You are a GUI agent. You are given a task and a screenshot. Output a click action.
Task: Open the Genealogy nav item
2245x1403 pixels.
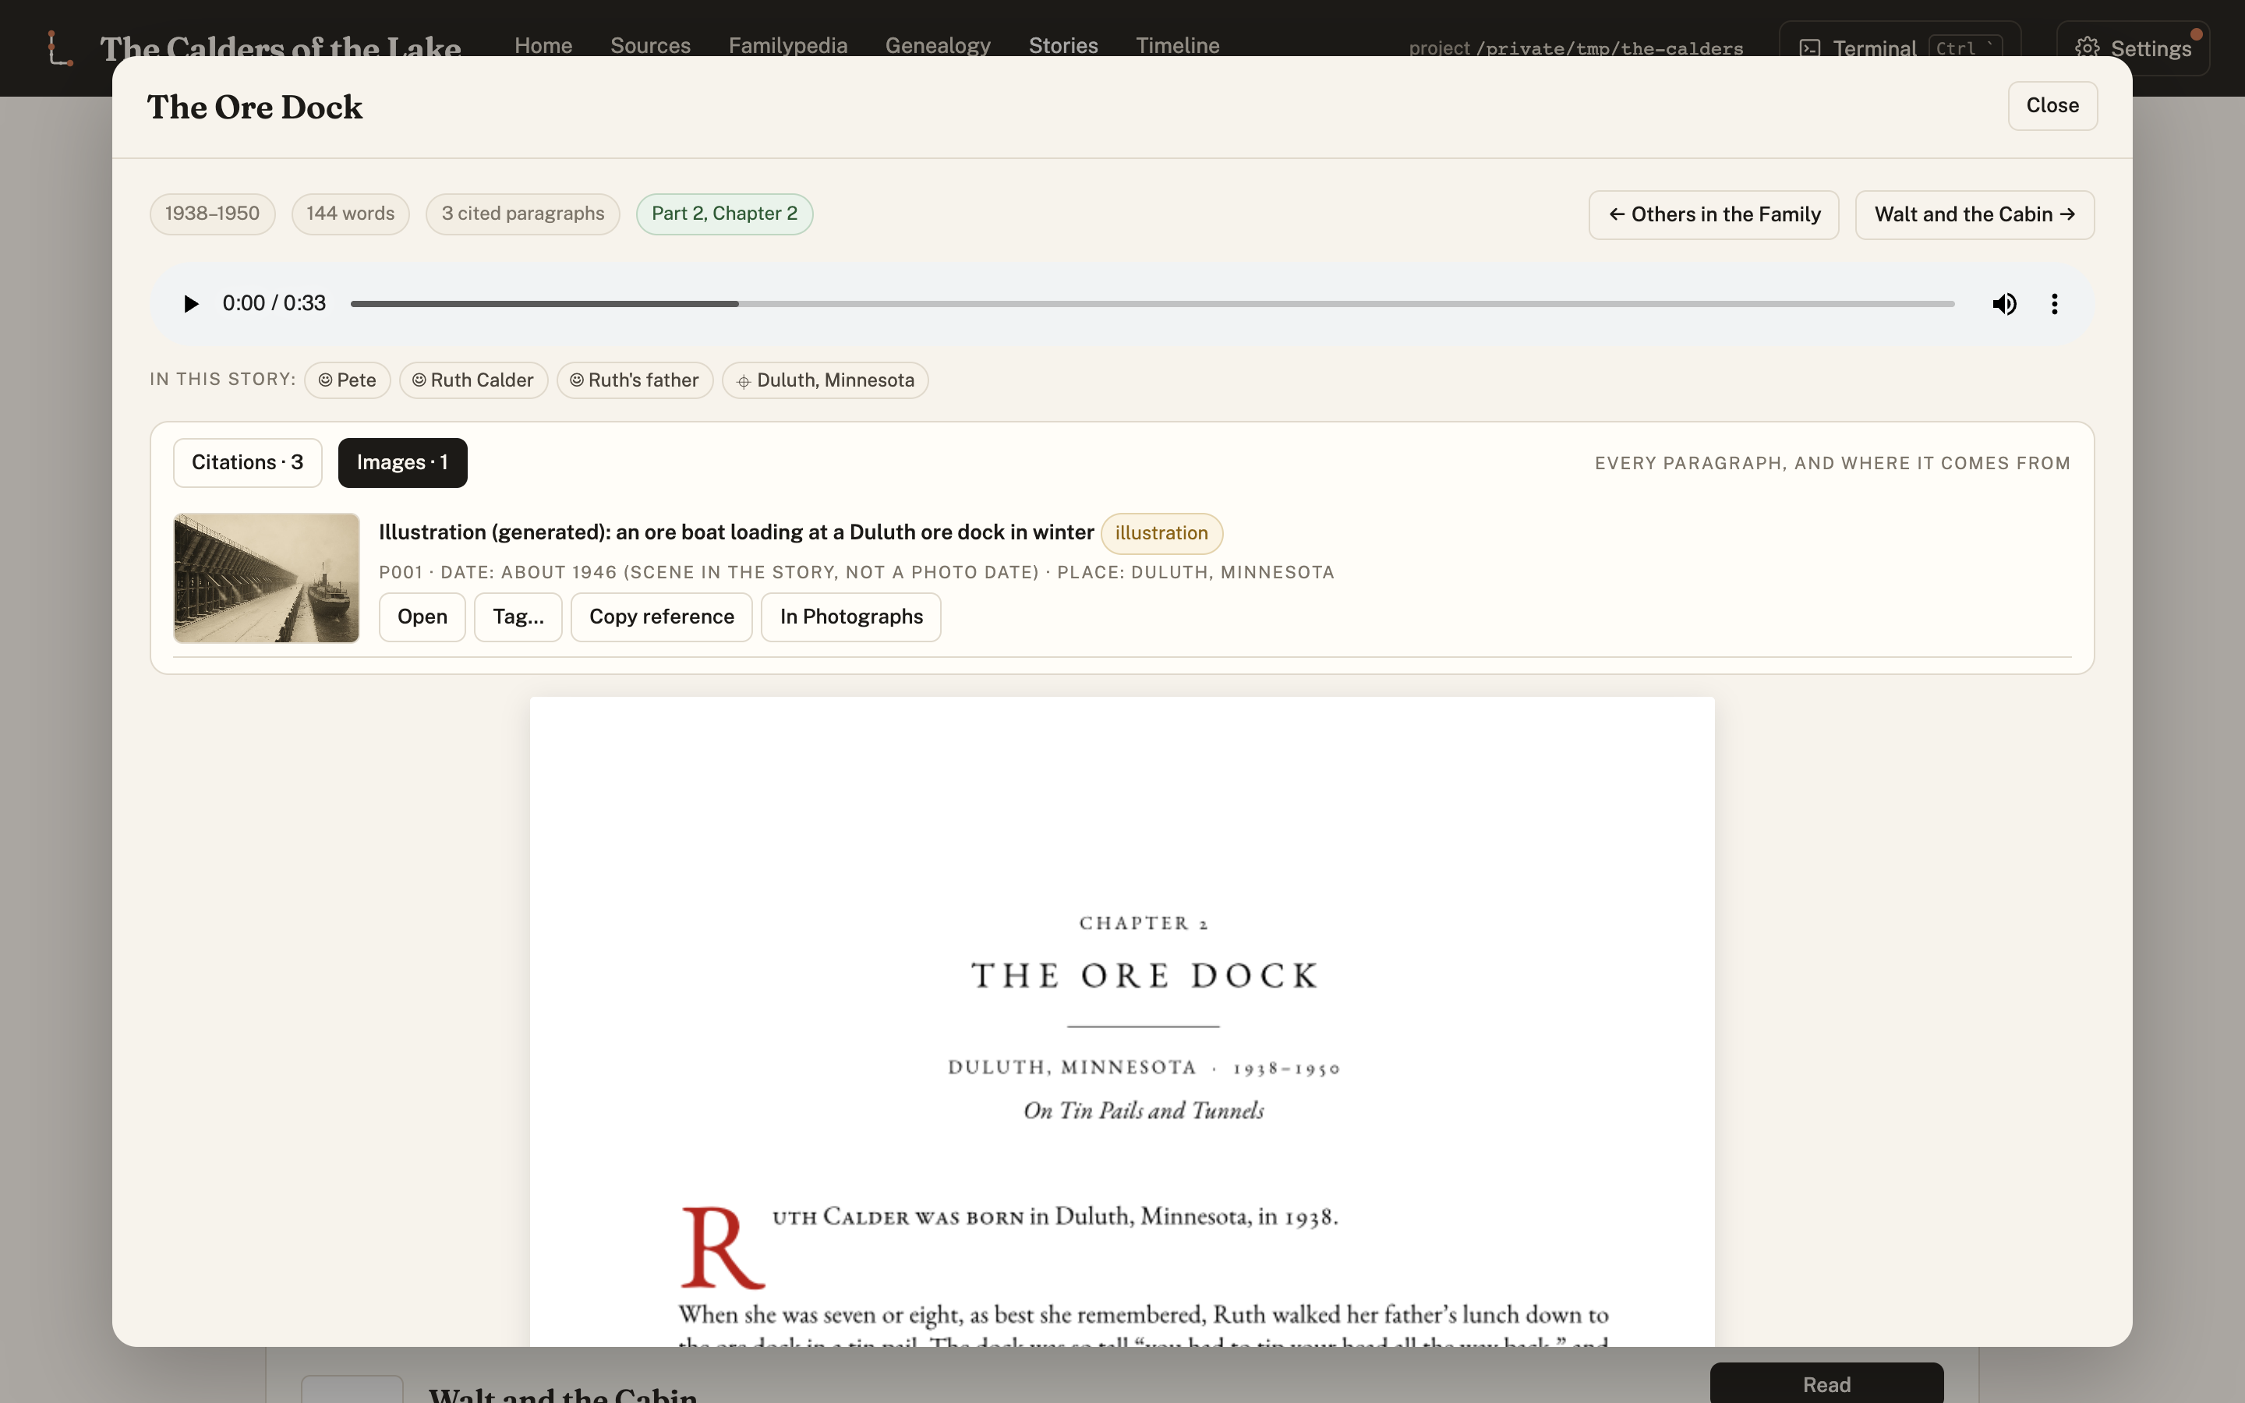pos(938,45)
